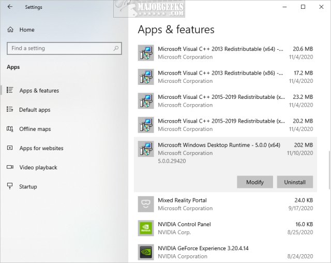Click the Apps sidebar section heading

13,67
